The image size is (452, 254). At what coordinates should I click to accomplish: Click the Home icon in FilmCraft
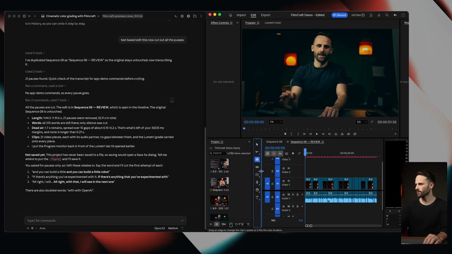(x=231, y=15)
